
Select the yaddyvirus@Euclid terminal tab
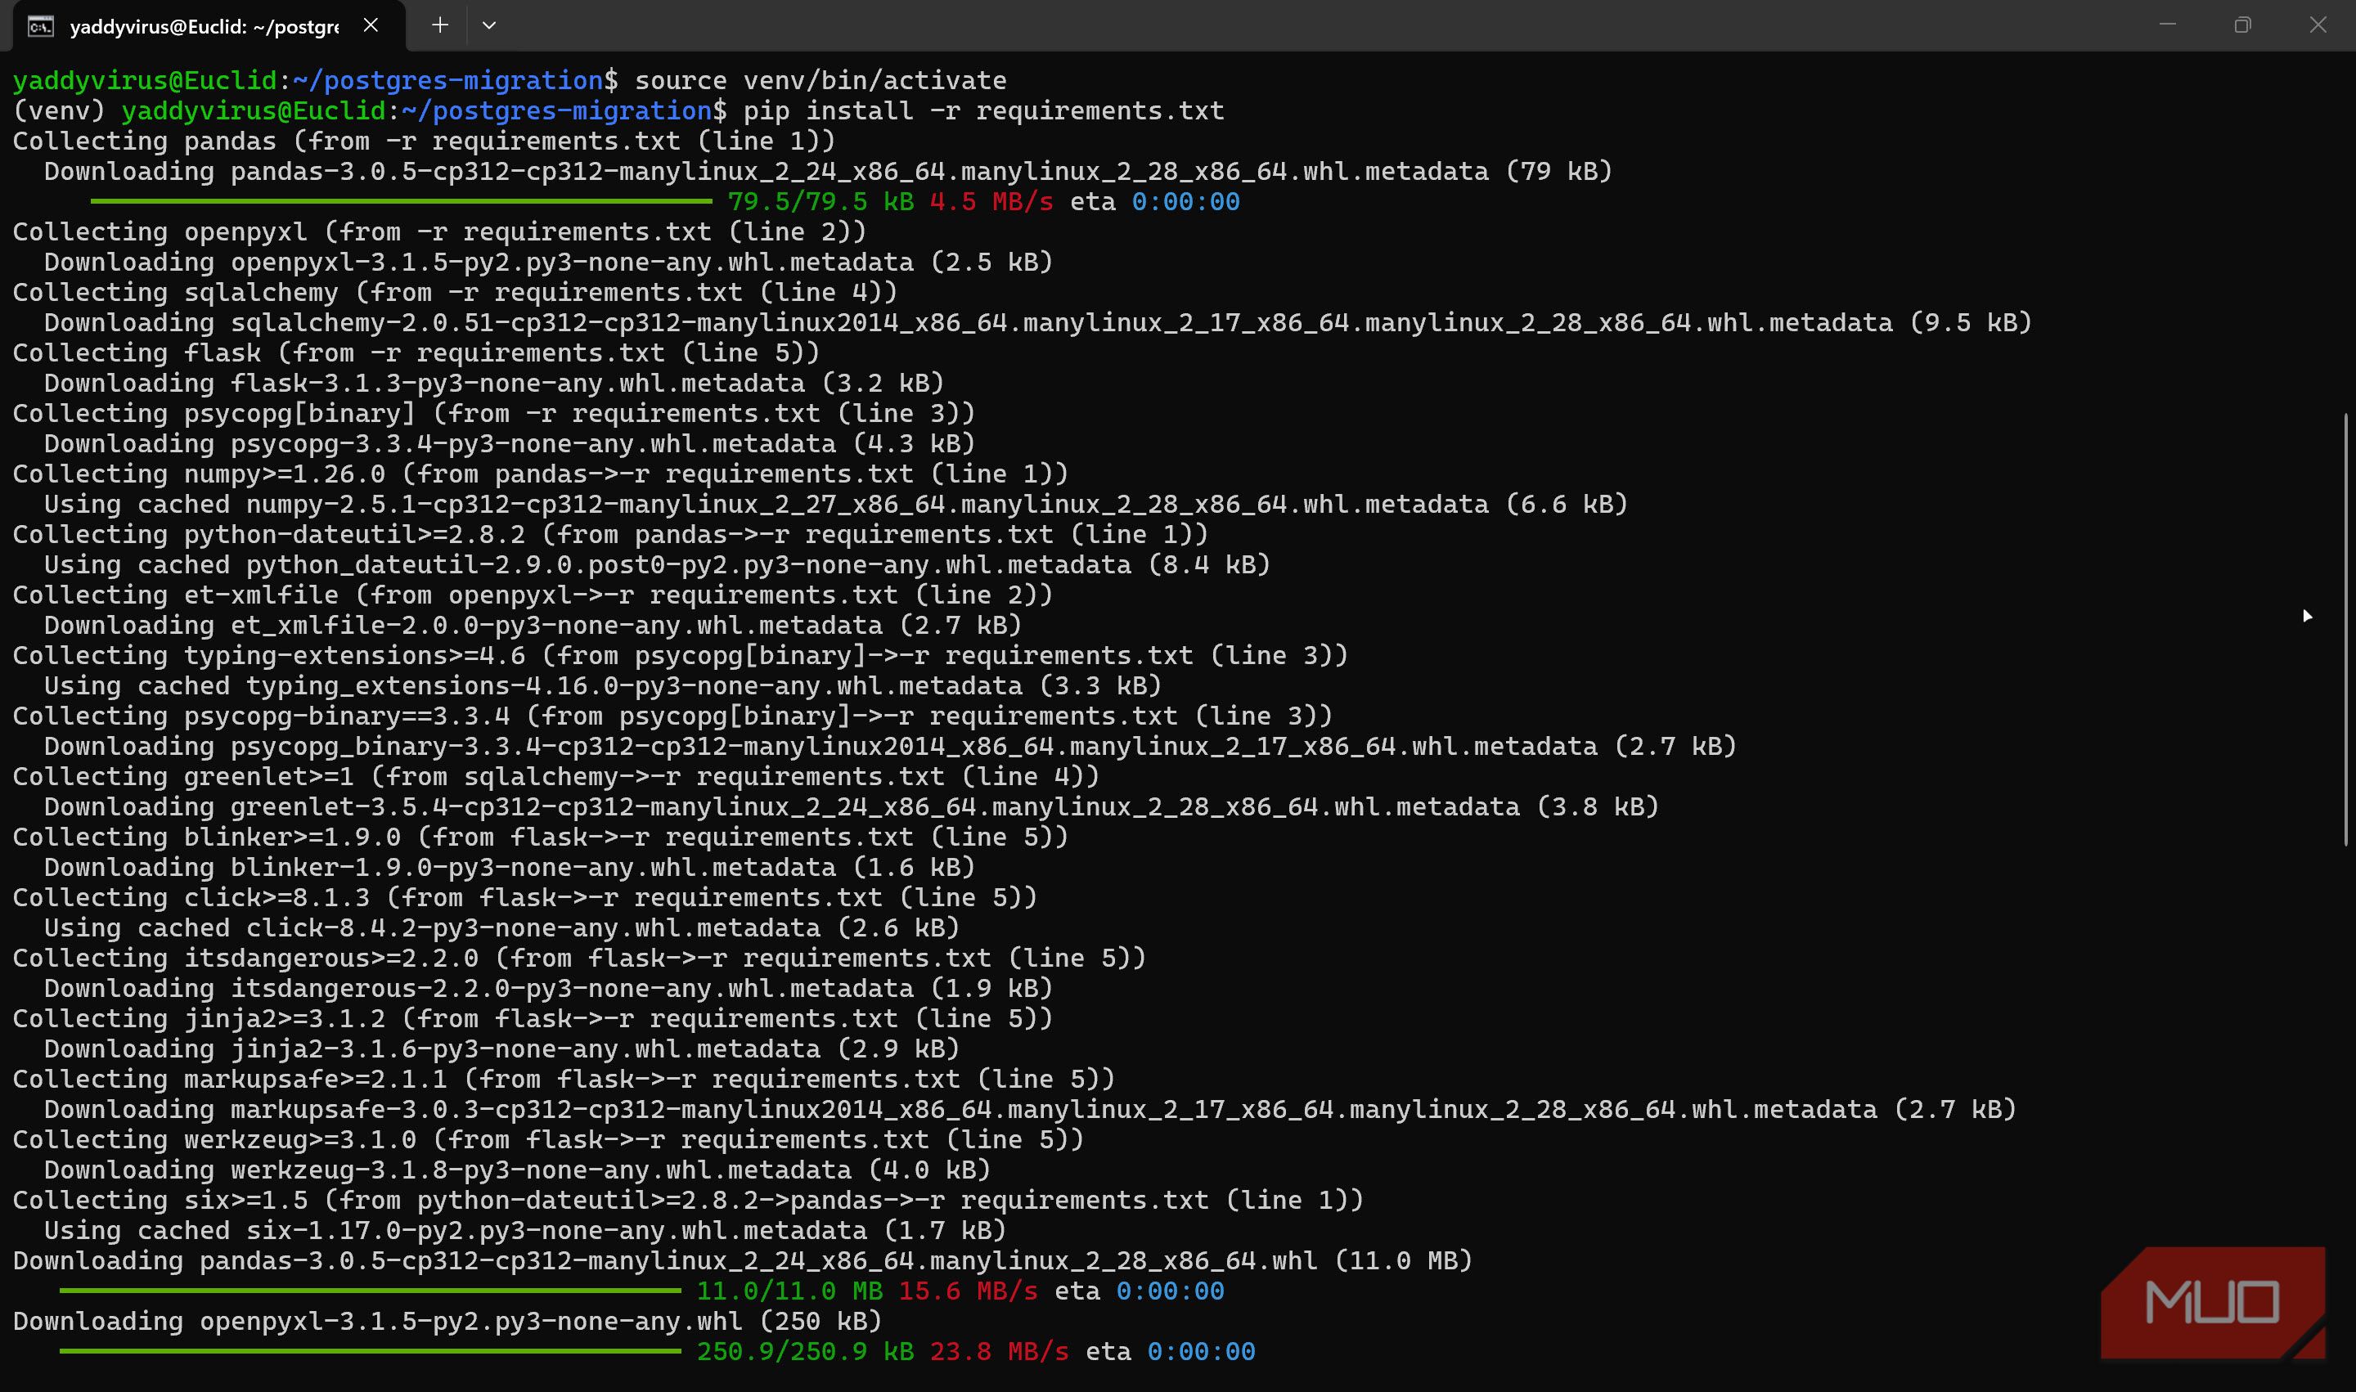pyautogui.click(x=209, y=26)
